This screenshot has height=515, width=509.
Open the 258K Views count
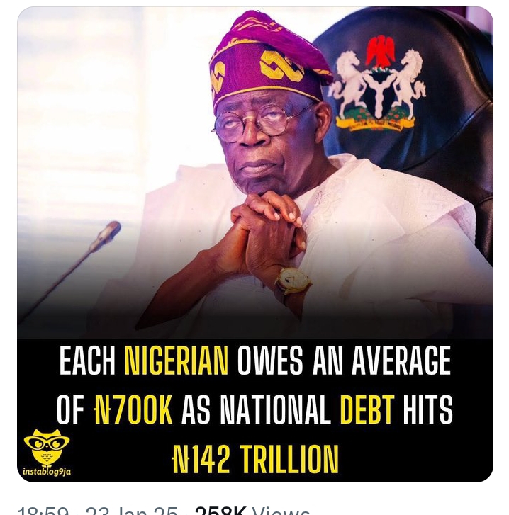point(252,511)
